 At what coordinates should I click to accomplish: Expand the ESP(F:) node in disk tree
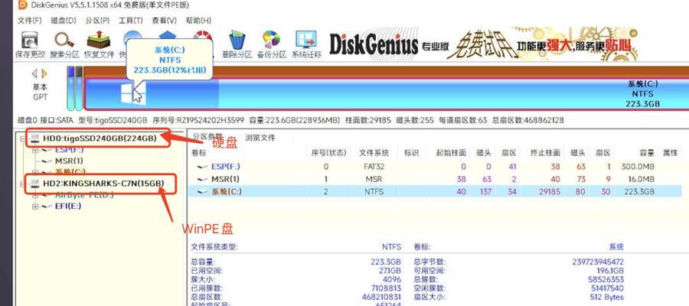35,150
